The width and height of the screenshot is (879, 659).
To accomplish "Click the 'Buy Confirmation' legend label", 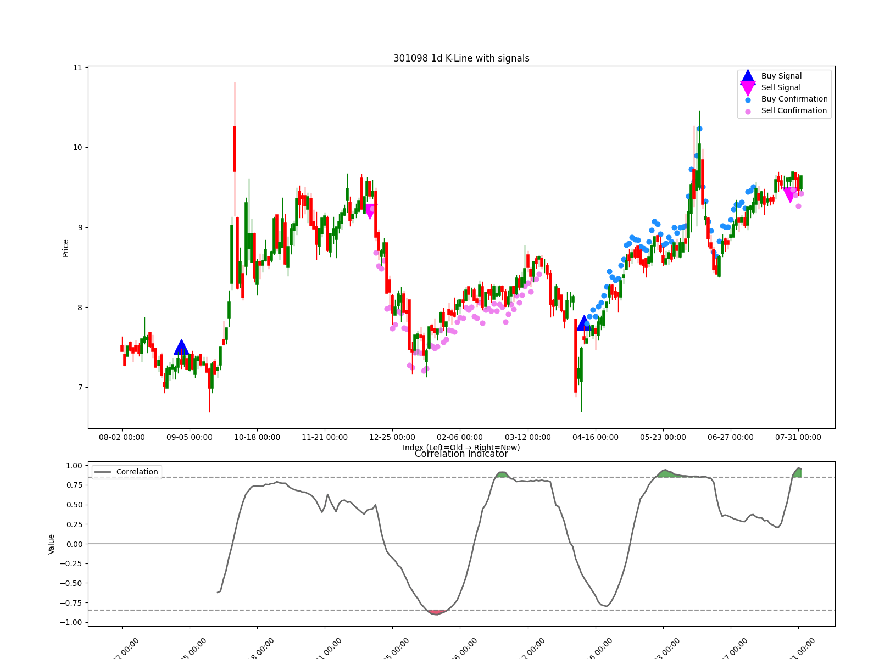I will click(x=794, y=99).
